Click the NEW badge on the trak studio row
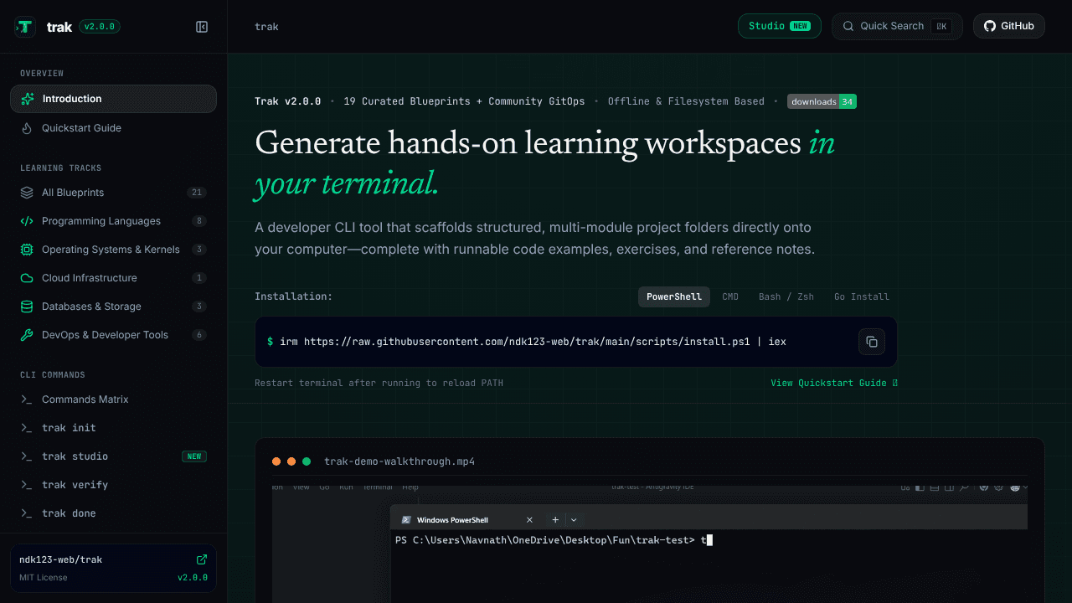The width and height of the screenshot is (1072, 603). point(194,456)
